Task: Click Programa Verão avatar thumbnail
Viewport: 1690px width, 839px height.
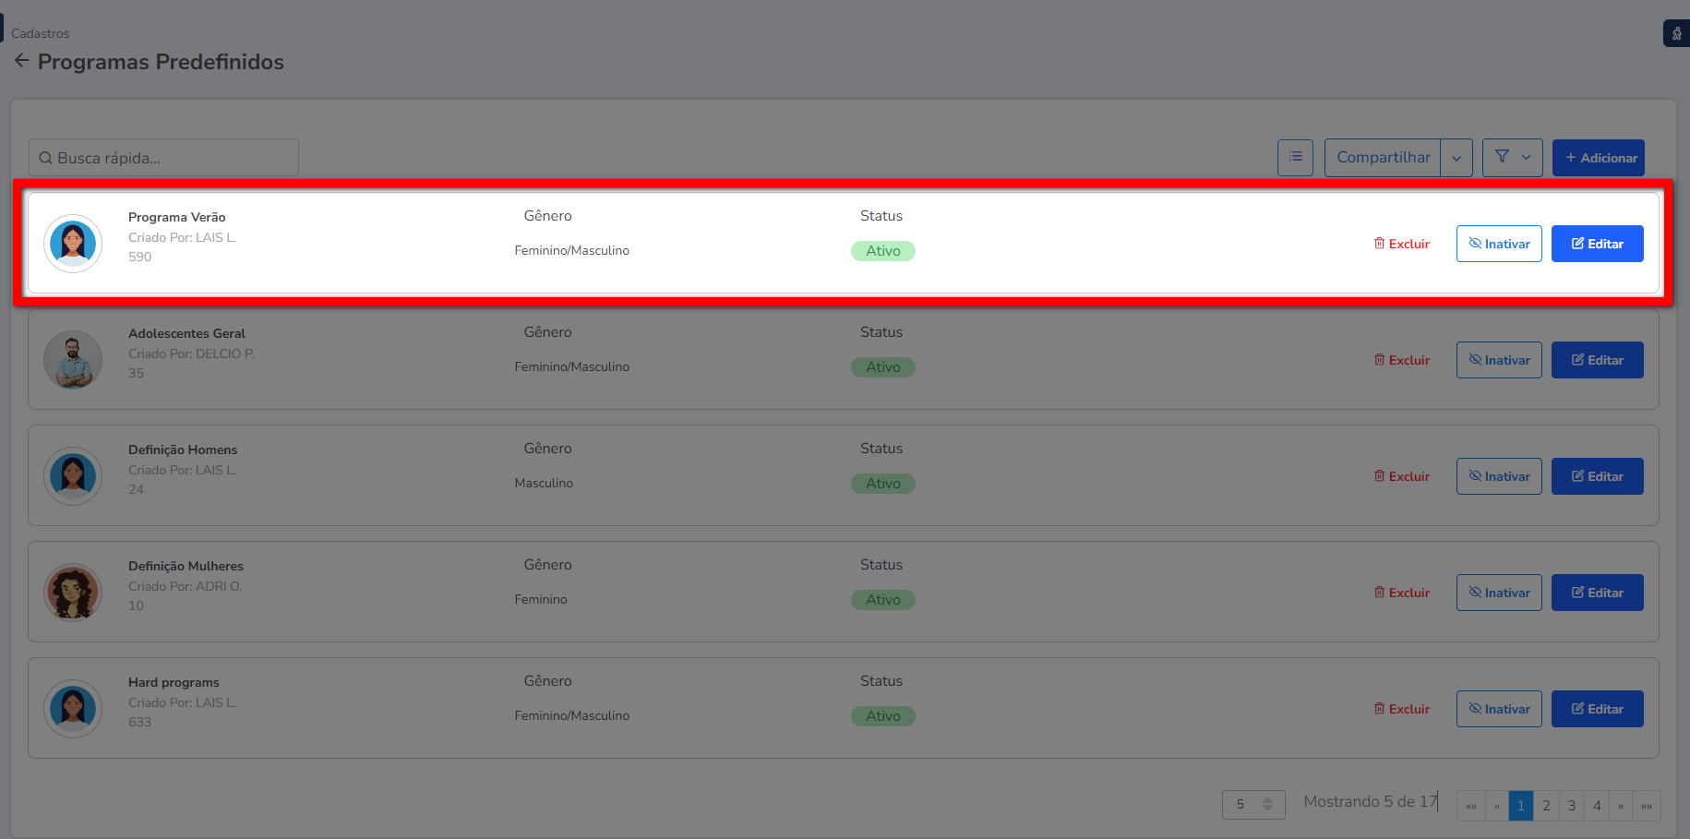Action: [x=73, y=244]
